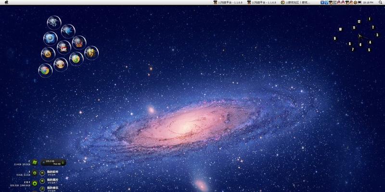385x192 pixels.
Task: Launch the blue bird bubble icon
Action: [x=68, y=31]
